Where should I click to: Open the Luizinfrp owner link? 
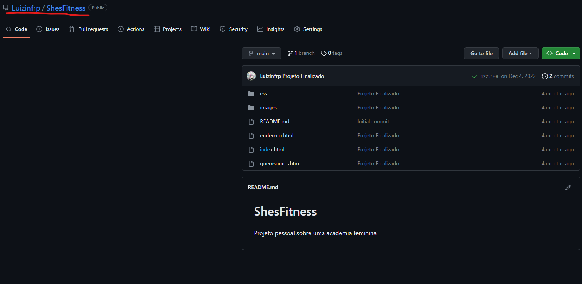[26, 8]
